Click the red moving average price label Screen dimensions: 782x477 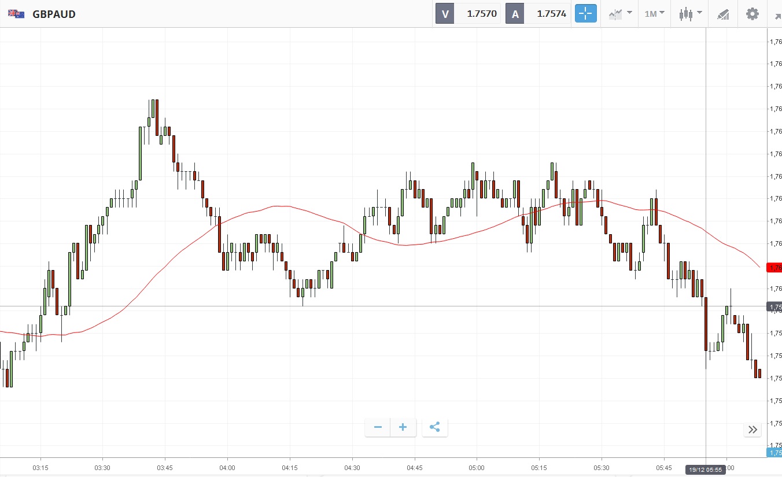[774, 268]
